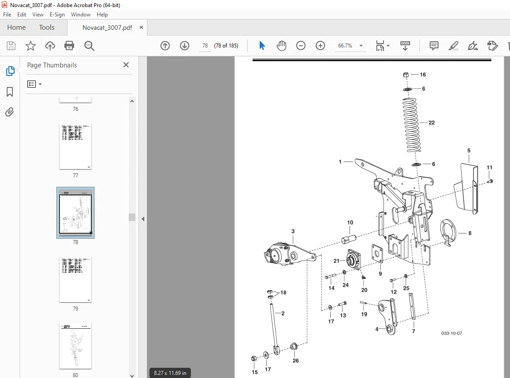Click drawing reference '033-10-07'
Viewport: 510px width, 378px height.
click(x=451, y=333)
